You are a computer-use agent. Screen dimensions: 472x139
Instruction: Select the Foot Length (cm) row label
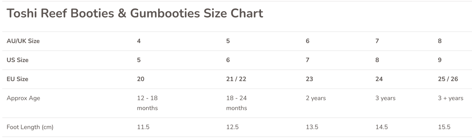click(30, 127)
